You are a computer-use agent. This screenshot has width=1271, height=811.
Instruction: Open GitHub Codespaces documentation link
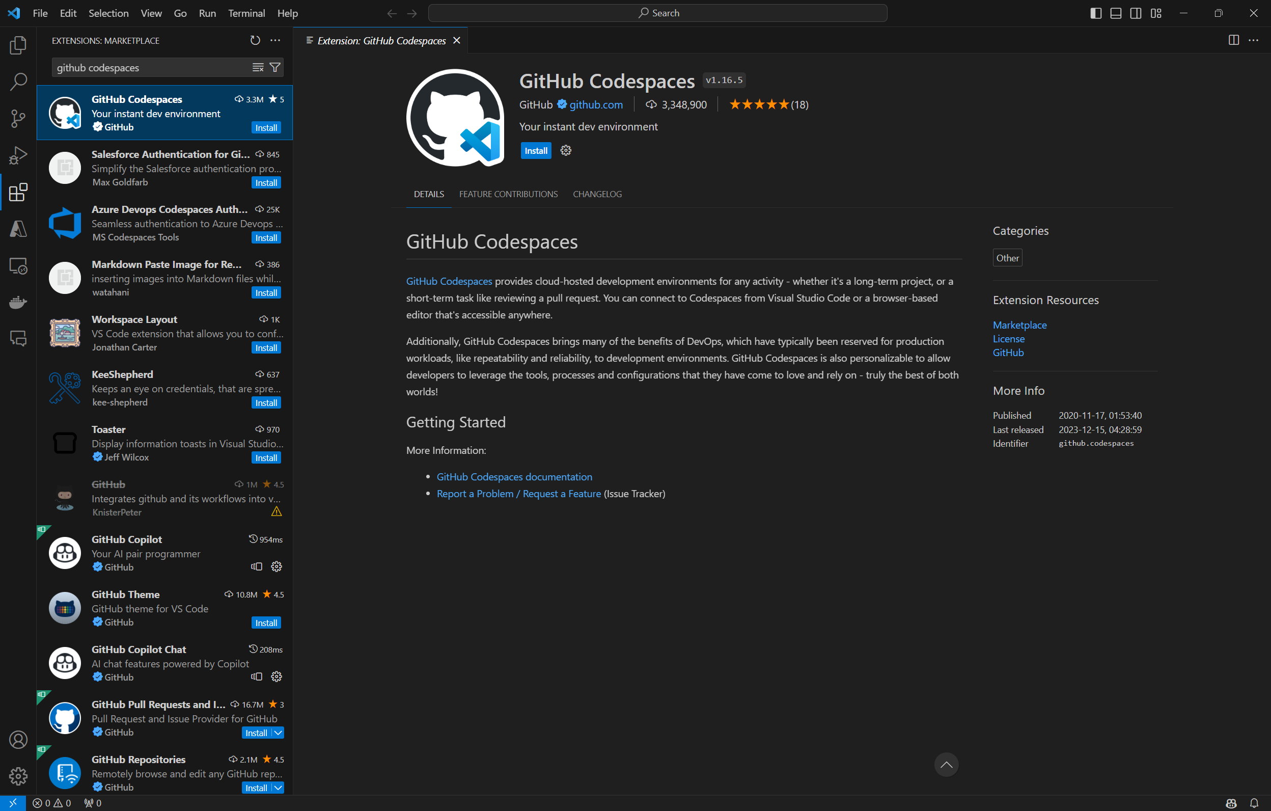(x=514, y=476)
